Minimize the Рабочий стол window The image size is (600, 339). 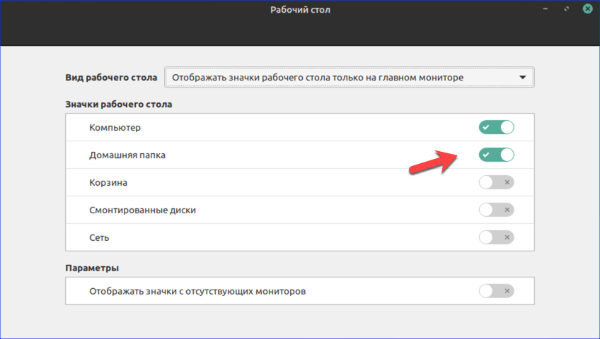click(x=546, y=8)
